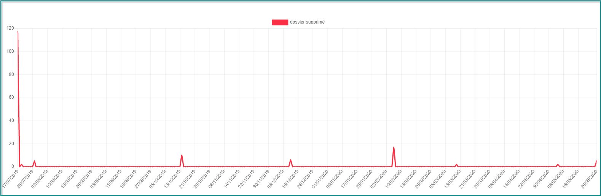Click the 20 label on the y-axis
Screen dimensions: 601x196
11,144
